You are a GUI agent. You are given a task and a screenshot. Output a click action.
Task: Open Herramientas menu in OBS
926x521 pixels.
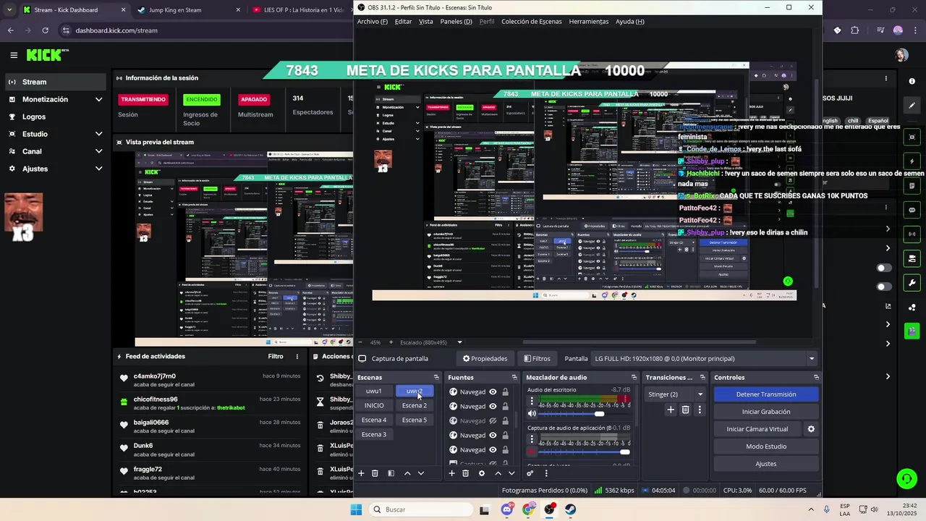pyautogui.click(x=589, y=22)
